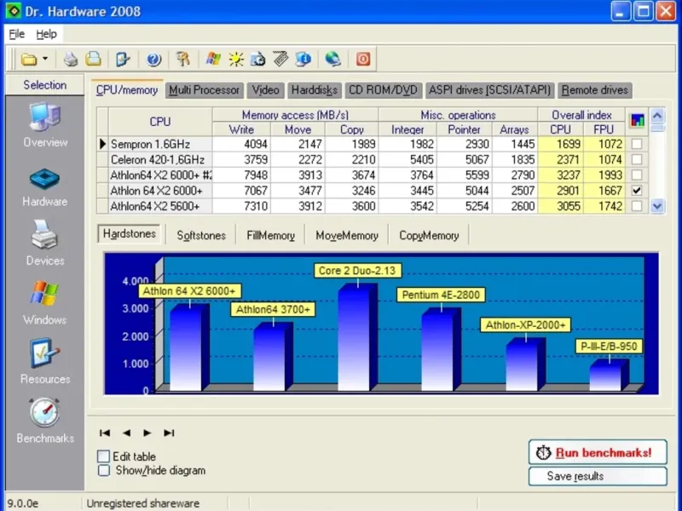Screen dimensions: 682x511
Task: Click the camera snapshot toolbar icon
Action: point(258,59)
